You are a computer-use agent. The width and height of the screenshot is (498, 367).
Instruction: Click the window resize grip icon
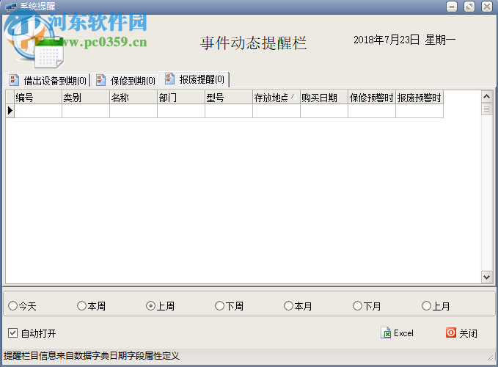click(491, 358)
